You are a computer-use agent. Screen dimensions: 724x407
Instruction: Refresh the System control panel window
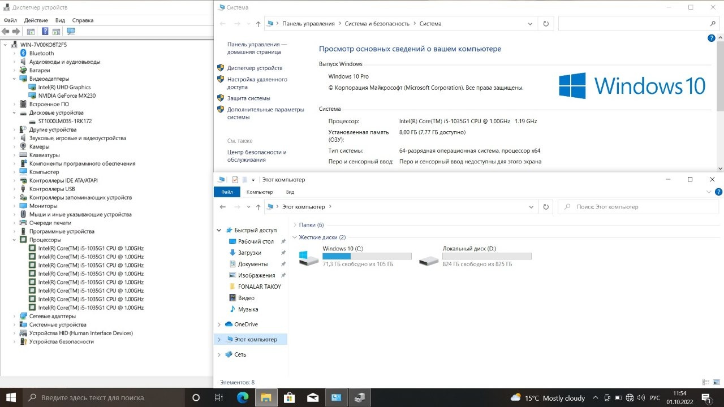546,24
